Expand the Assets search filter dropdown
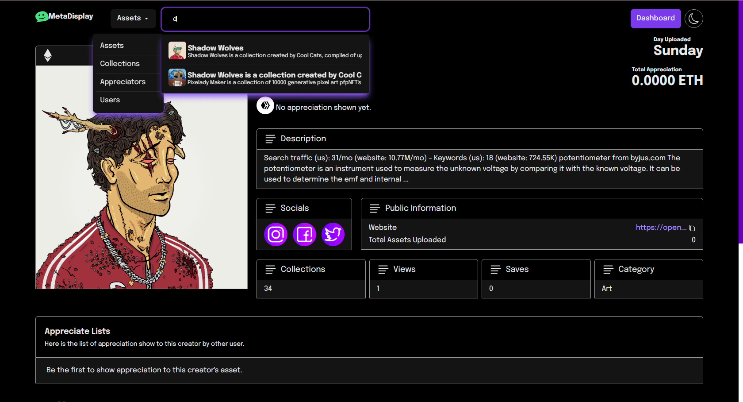The height and width of the screenshot is (402, 743). [133, 18]
